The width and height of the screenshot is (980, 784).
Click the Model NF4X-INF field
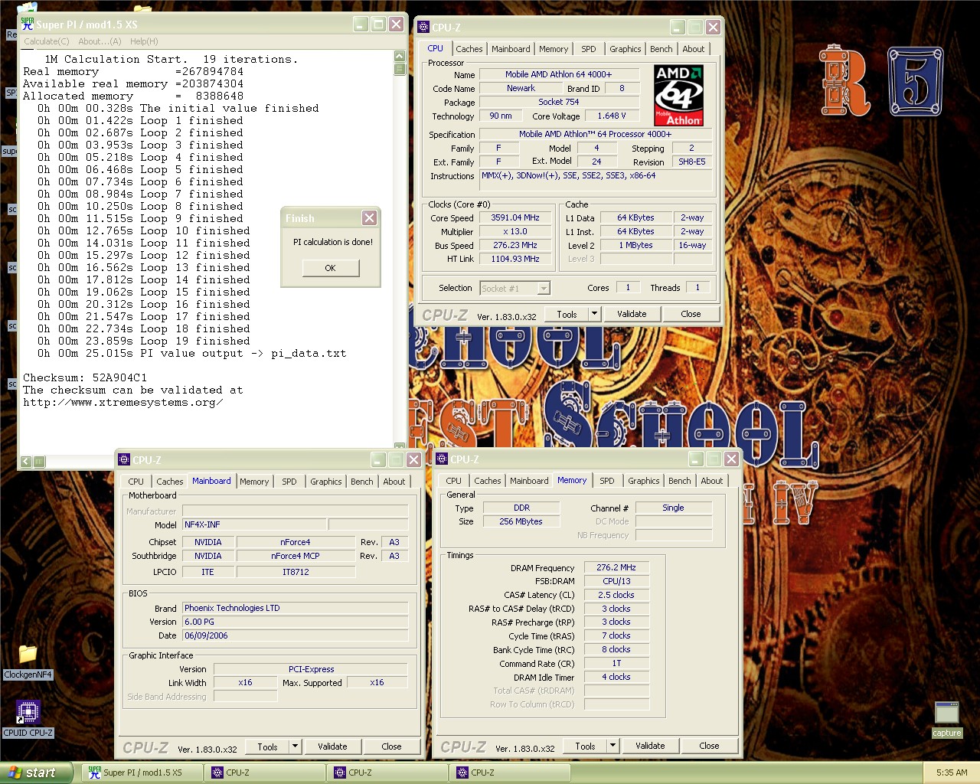click(x=254, y=524)
